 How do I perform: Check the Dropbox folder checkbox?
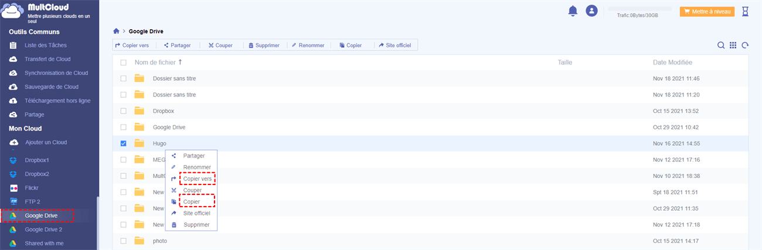(123, 111)
